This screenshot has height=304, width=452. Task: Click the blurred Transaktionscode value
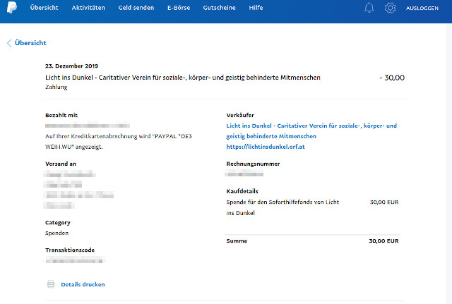(74, 261)
